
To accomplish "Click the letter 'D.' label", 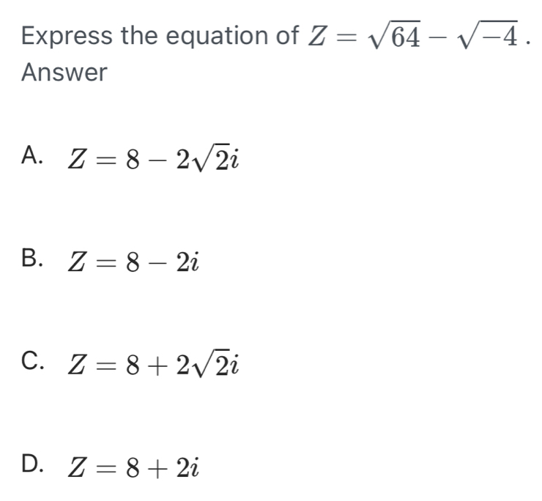I will (x=32, y=464).
